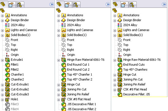
Task: Select 'Top 45° Chamfers' in right panel
Action: click(135, 70)
